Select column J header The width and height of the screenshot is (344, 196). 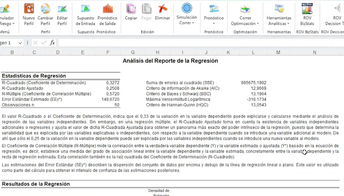point(206,52)
